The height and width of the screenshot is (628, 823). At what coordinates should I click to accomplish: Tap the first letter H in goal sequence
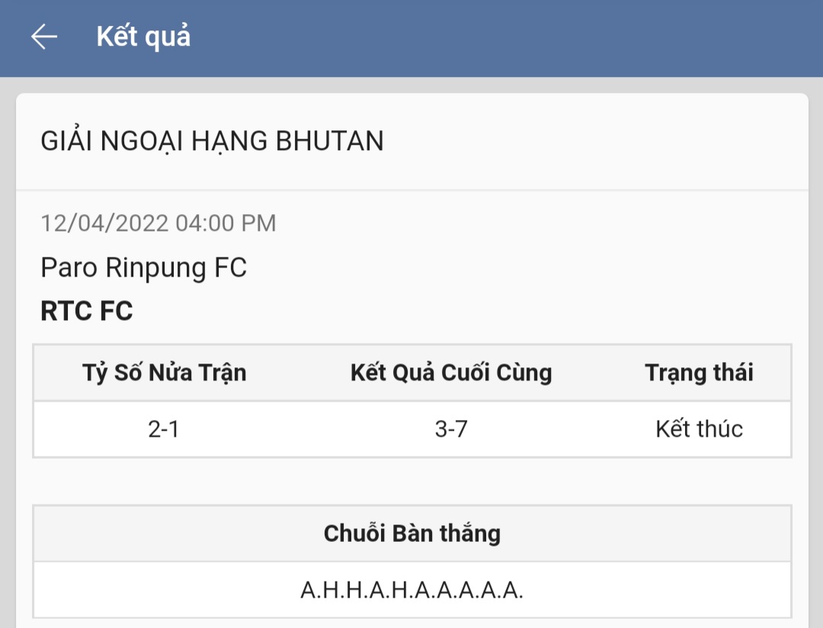click(331, 590)
